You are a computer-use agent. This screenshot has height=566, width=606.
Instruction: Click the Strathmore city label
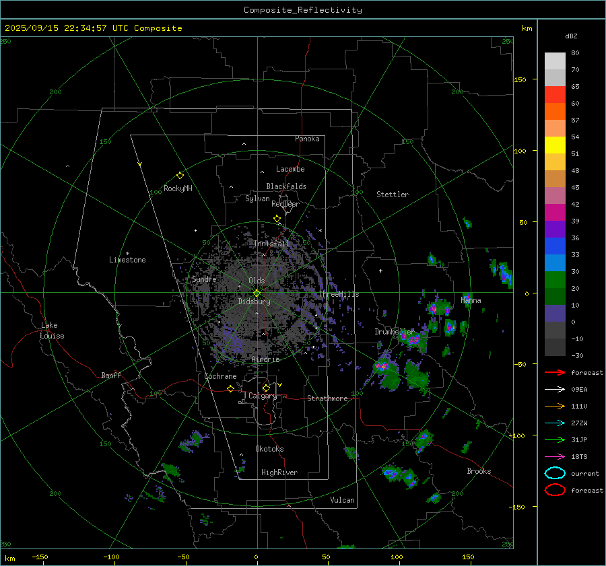[x=327, y=398]
